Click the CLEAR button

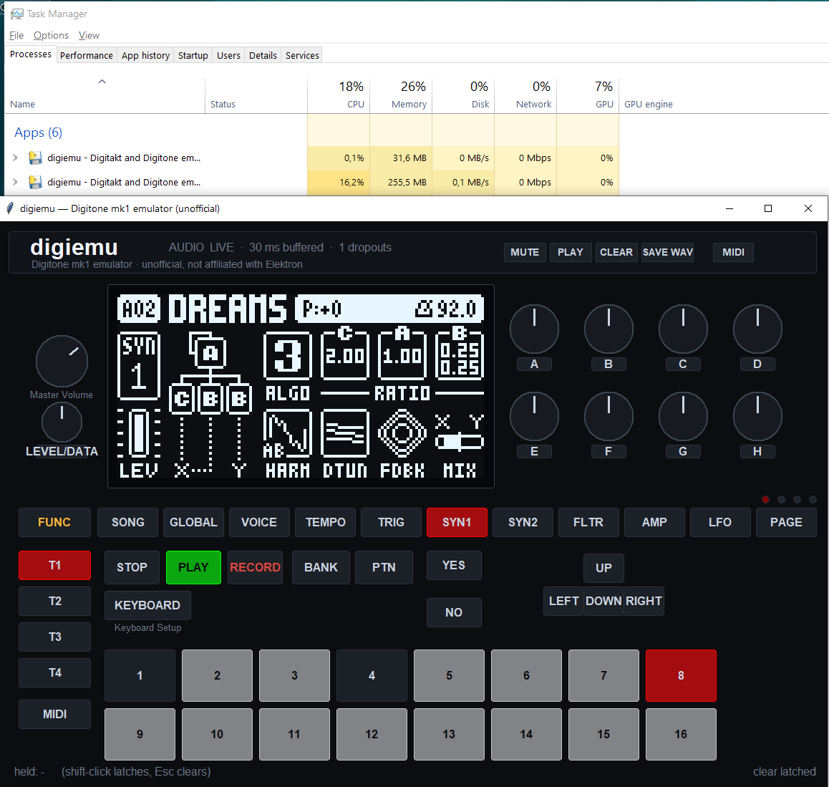[x=616, y=252]
